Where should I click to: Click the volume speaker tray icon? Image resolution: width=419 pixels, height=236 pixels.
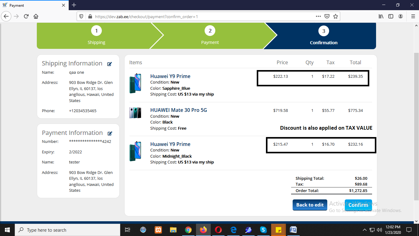(x=379, y=230)
